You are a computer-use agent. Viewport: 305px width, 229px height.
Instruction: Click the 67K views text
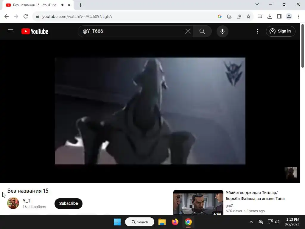234,211
